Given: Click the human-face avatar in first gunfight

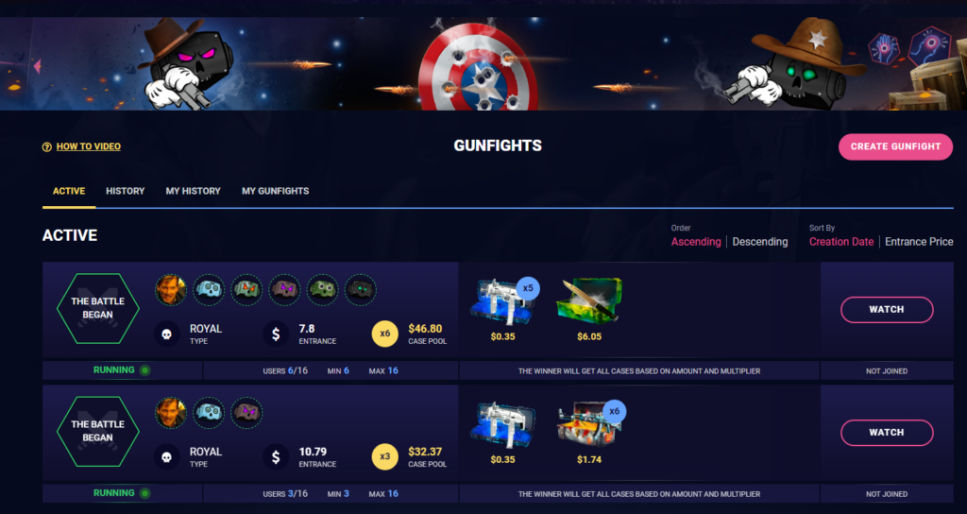Looking at the screenshot, I should 171,290.
